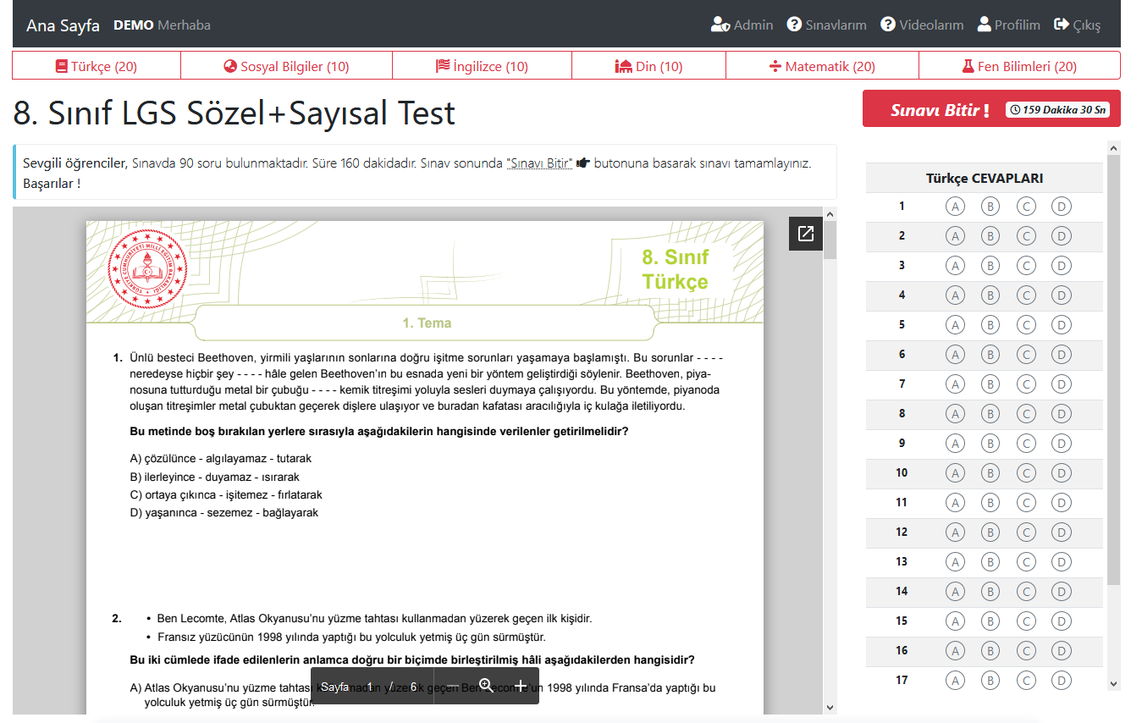Select answer B for question 6

(x=990, y=354)
